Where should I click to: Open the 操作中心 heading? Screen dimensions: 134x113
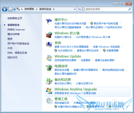(61, 20)
